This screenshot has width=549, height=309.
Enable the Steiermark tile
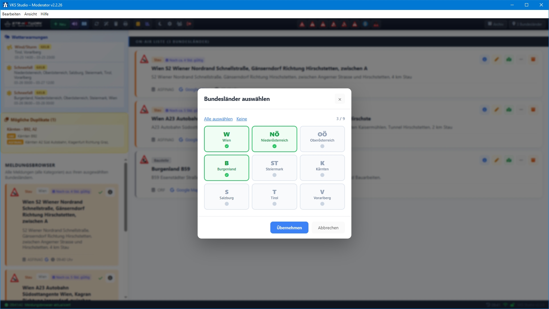274,168
